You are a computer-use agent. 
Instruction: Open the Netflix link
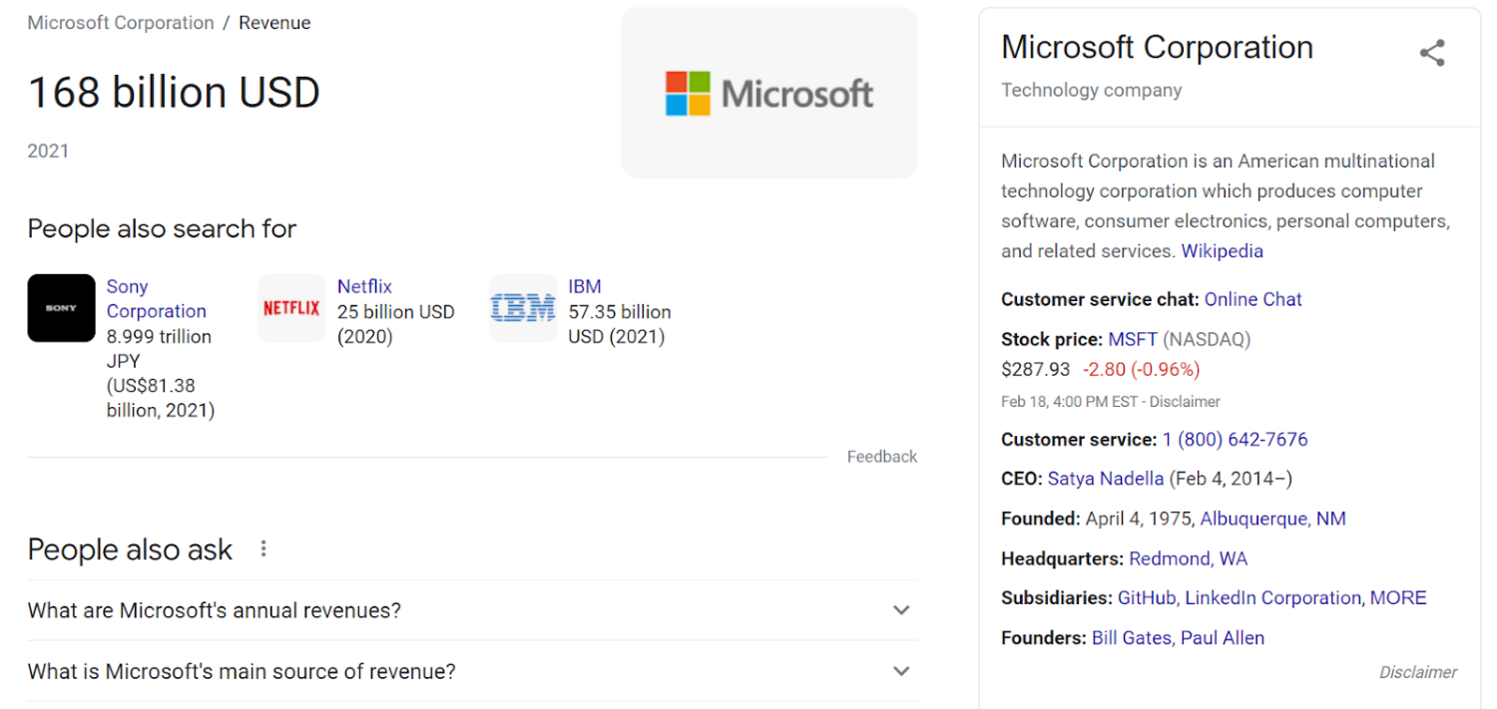click(365, 287)
